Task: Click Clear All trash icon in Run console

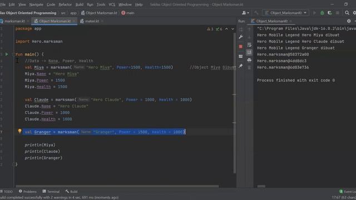Action: point(249,68)
